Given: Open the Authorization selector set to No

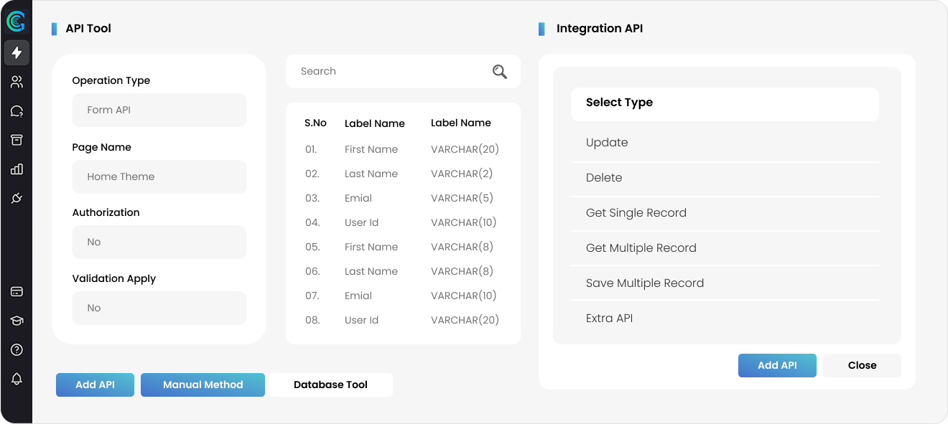Looking at the screenshot, I should click(x=159, y=242).
